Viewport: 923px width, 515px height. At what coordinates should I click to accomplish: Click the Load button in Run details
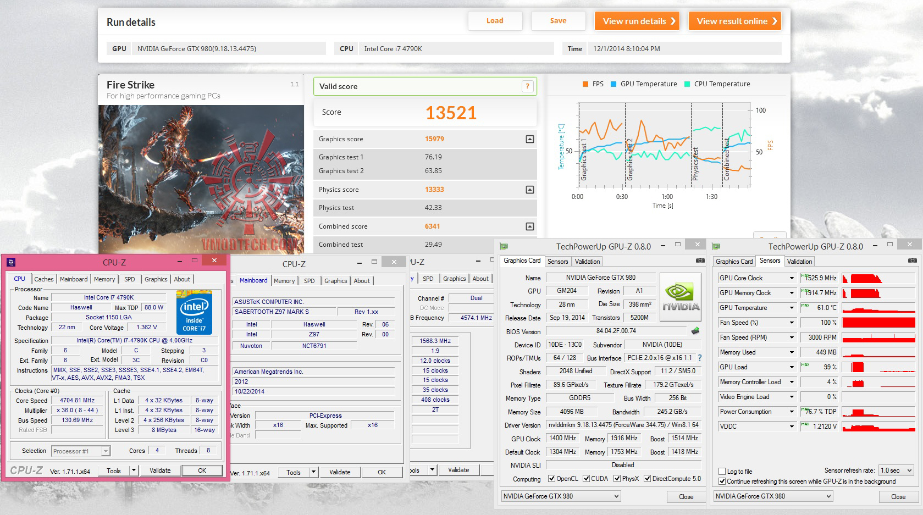495,21
